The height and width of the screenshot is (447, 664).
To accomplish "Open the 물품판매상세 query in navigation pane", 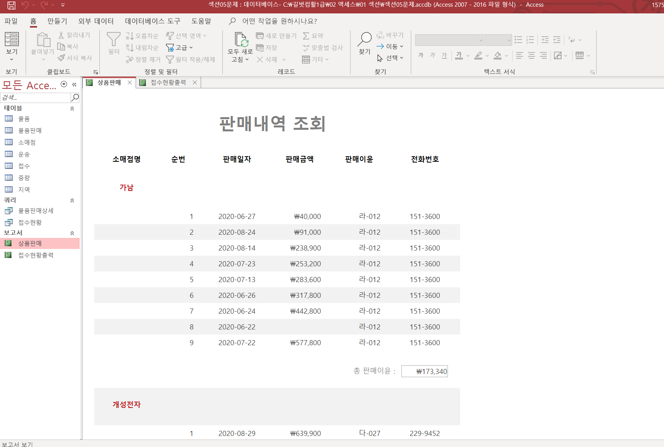I will click(35, 211).
